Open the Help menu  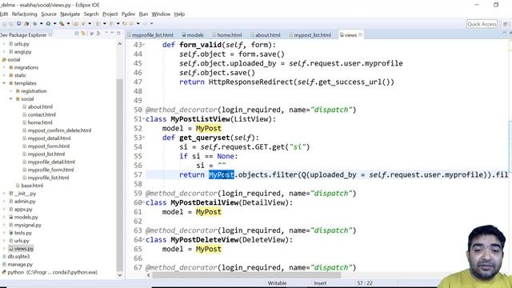pos(179,14)
